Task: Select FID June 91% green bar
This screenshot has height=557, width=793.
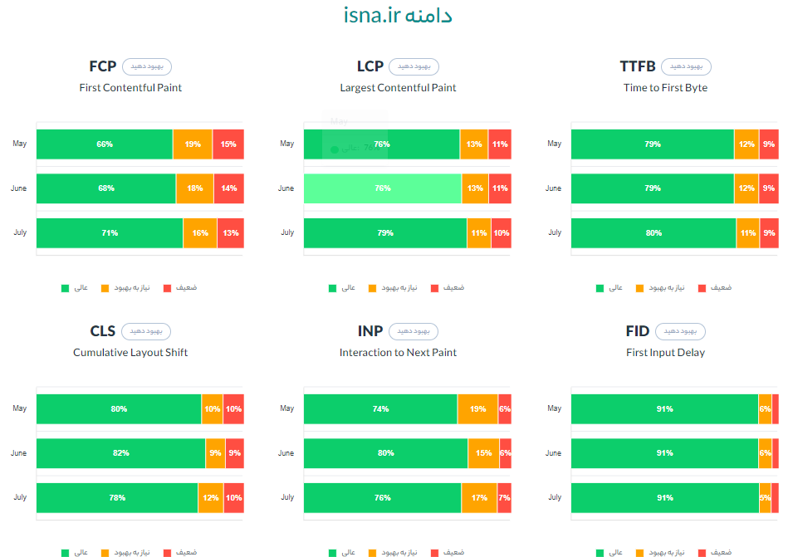Action: click(x=665, y=453)
